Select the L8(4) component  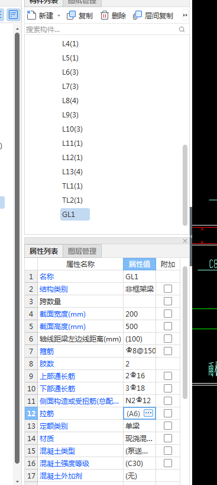[x=70, y=101]
